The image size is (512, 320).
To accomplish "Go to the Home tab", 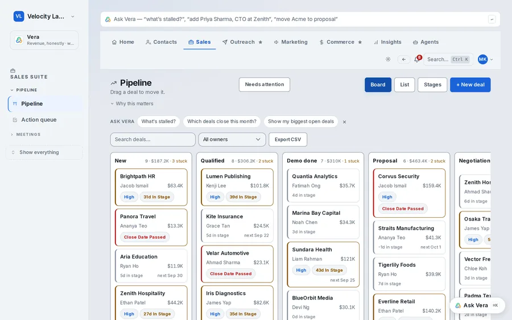I will [123, 42].
